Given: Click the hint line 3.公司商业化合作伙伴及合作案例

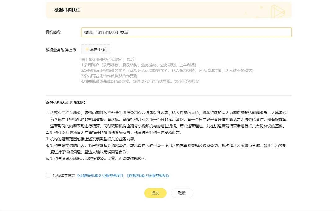Looking at the screenshot, I should (x=109, y=76).
